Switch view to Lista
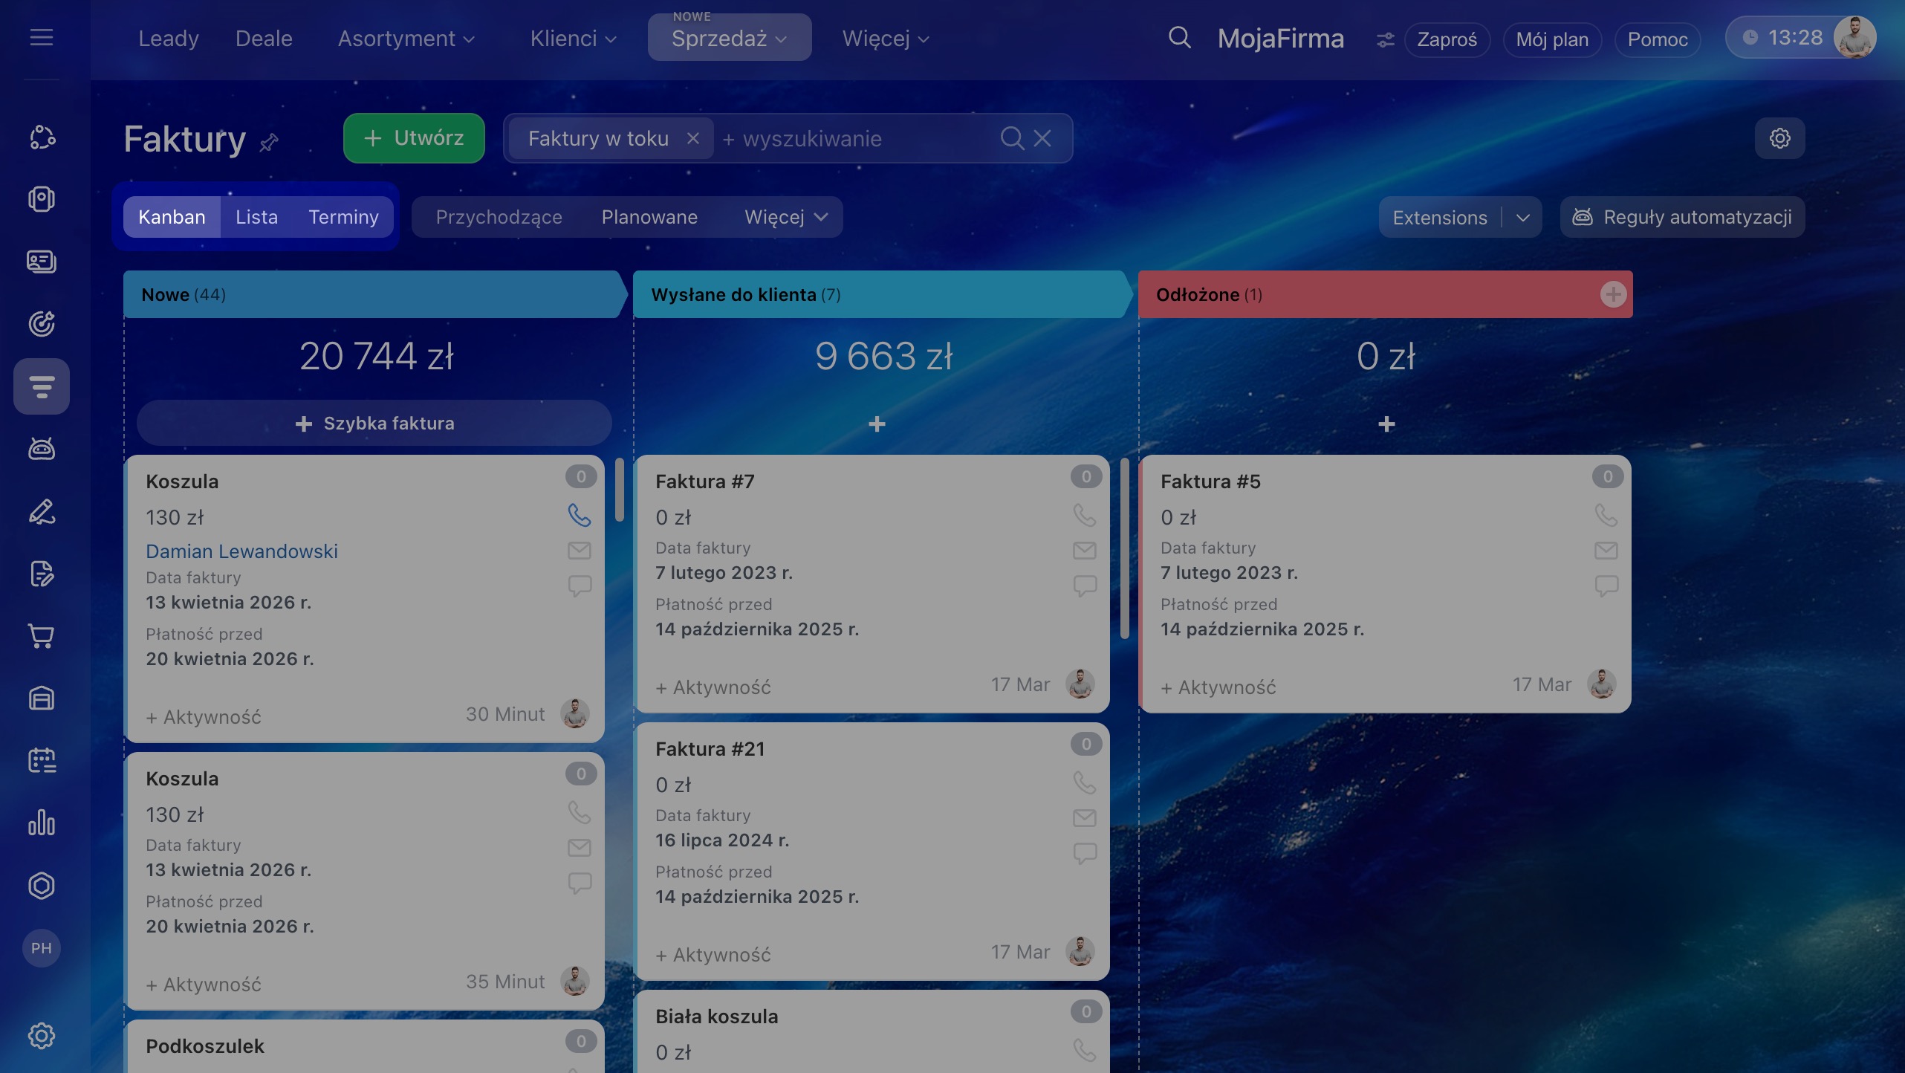 (256, 217)
